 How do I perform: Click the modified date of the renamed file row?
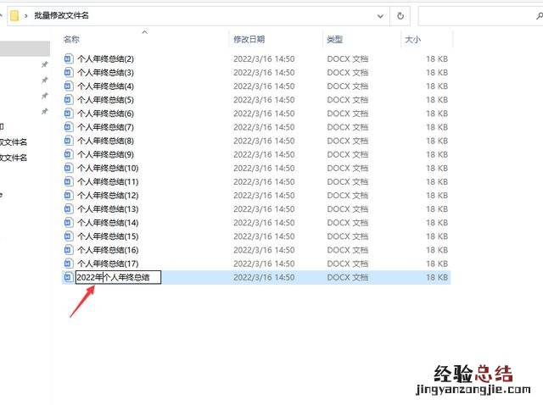tap(264, 277)
